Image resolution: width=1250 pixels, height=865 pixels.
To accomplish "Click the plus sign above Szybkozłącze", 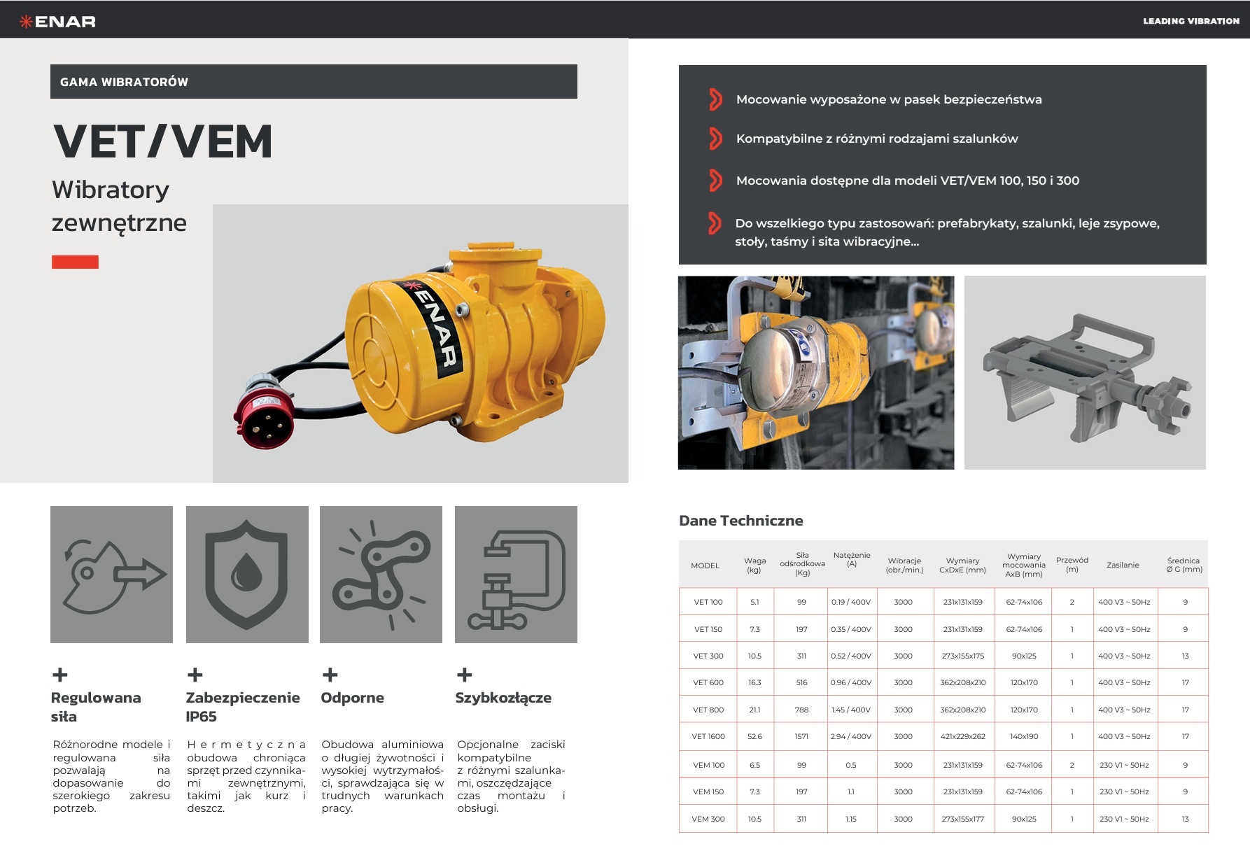I will (x=464, y=675).
